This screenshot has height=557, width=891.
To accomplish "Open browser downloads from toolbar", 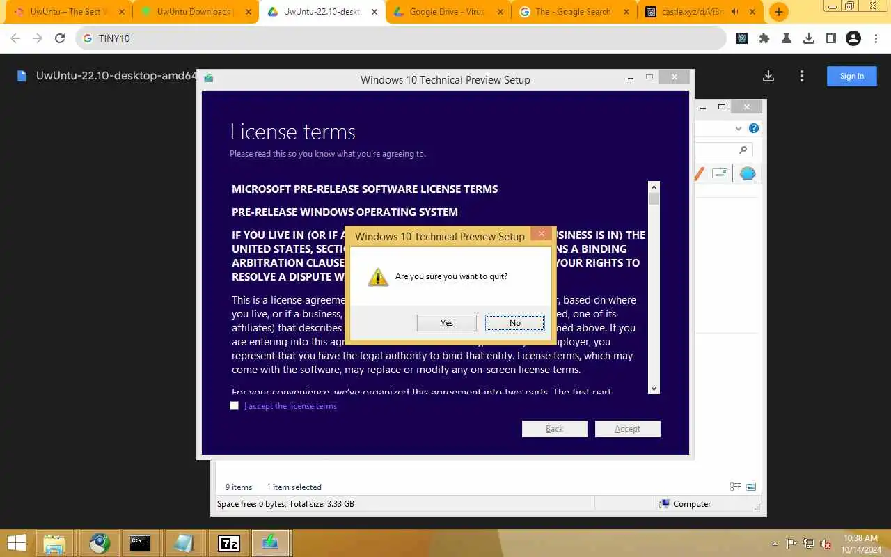I will tap(809, 38).
